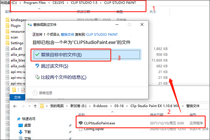
Task: Choose Skip this file option
Action: (55, 66)
